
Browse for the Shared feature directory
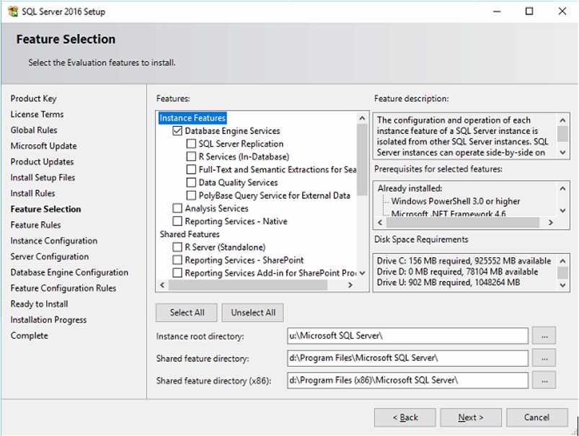point(544,358)
